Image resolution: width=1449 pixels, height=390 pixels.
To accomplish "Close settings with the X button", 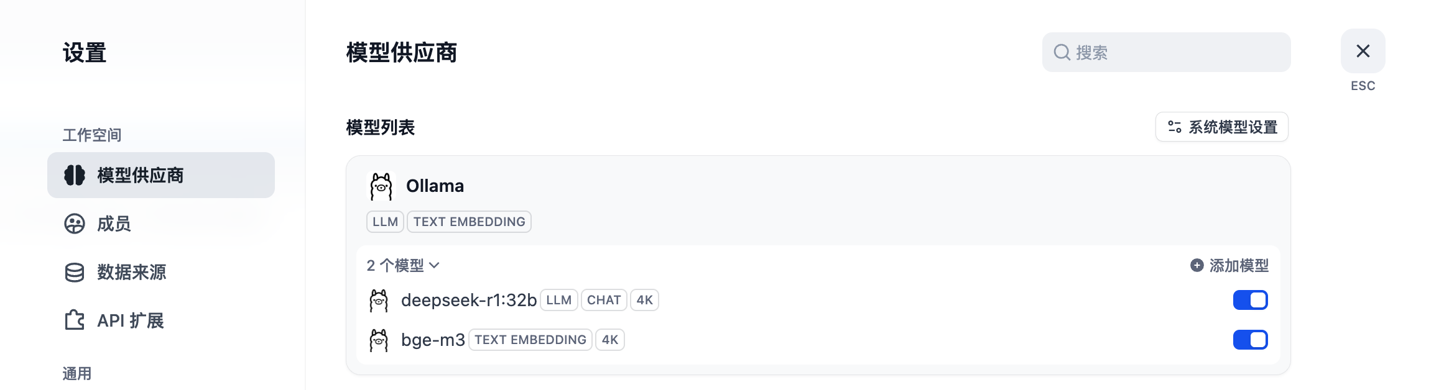I will pos(1363,52).
